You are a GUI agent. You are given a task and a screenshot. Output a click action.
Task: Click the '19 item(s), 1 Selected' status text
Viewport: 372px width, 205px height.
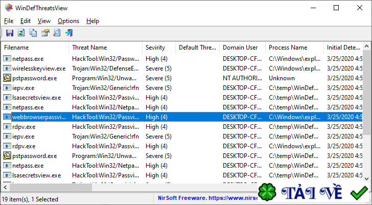pos(30,199)
